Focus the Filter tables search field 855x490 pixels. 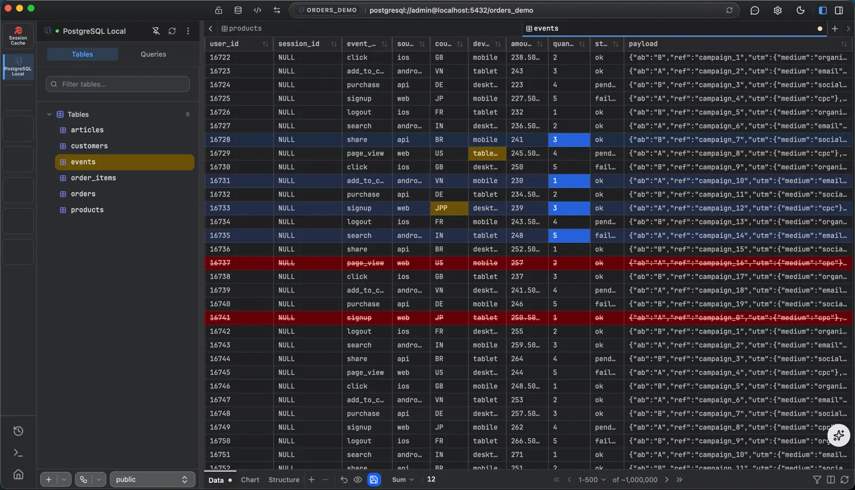[x=118, y=84]
